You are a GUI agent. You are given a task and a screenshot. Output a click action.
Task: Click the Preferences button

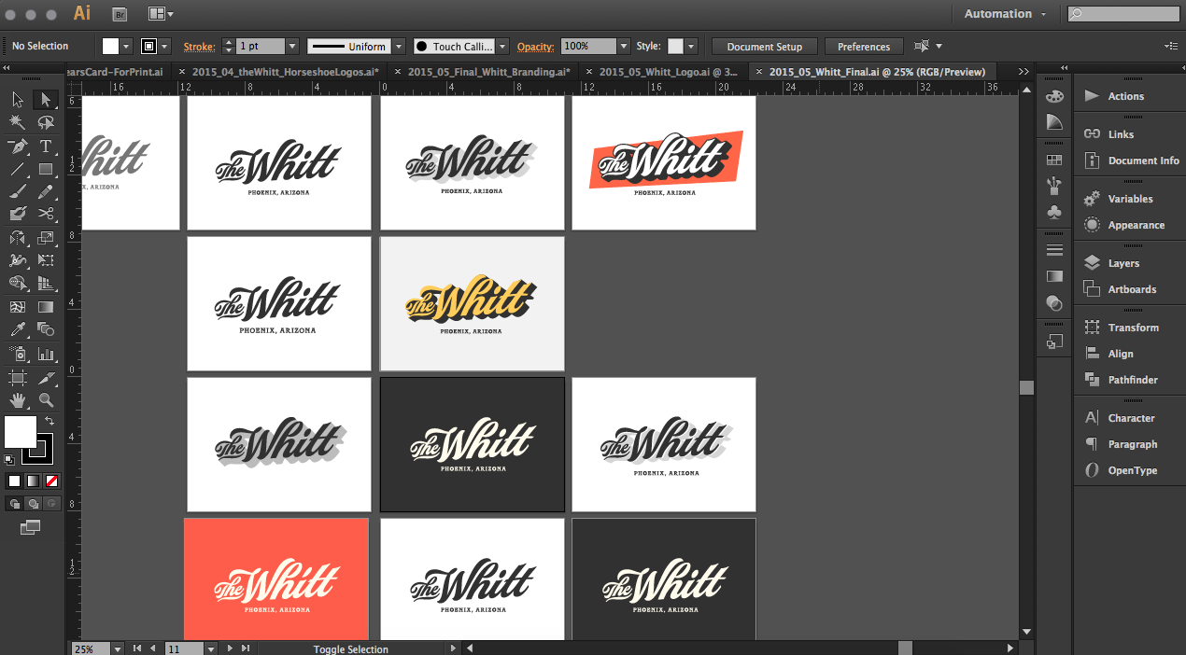(x=864, y=47)
